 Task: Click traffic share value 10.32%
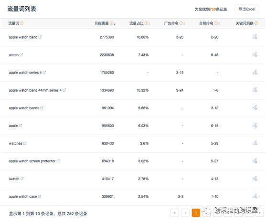(x=142, y=90)
